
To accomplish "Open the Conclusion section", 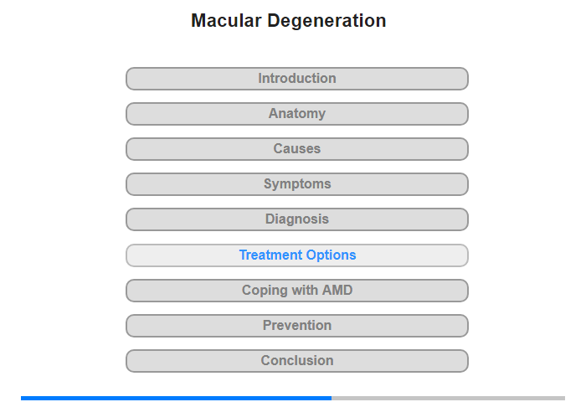I will coord(296,360).
